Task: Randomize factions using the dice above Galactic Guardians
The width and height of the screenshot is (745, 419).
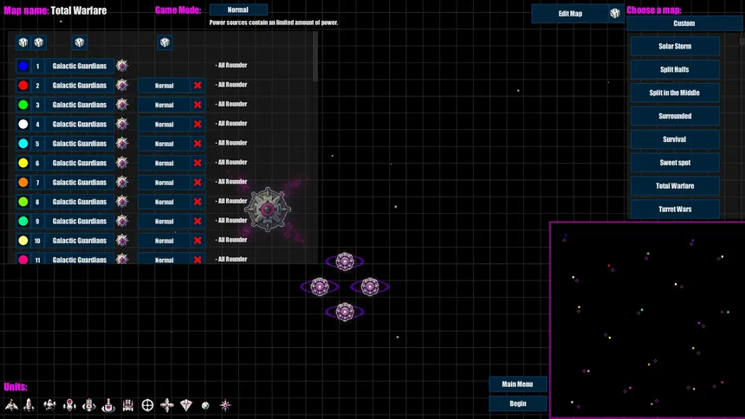Action: [x=80, y=42]
